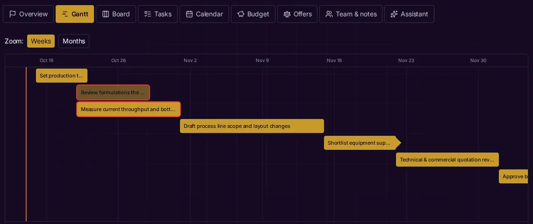Click the Nov 30 week header
Image resolution: width=533 pixels, height=224 pixels.
coord(478,60)
